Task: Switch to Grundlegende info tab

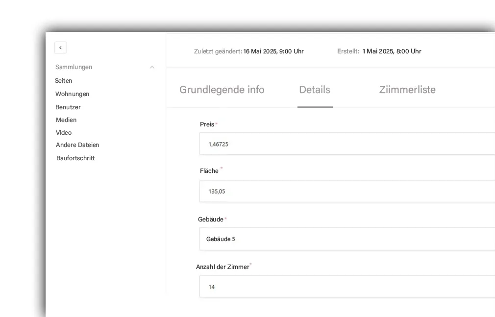Action: [x=222, y=90]
